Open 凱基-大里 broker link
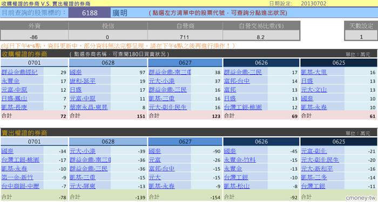The height and width of the screenshot is (202, 378). coord(314,72)
